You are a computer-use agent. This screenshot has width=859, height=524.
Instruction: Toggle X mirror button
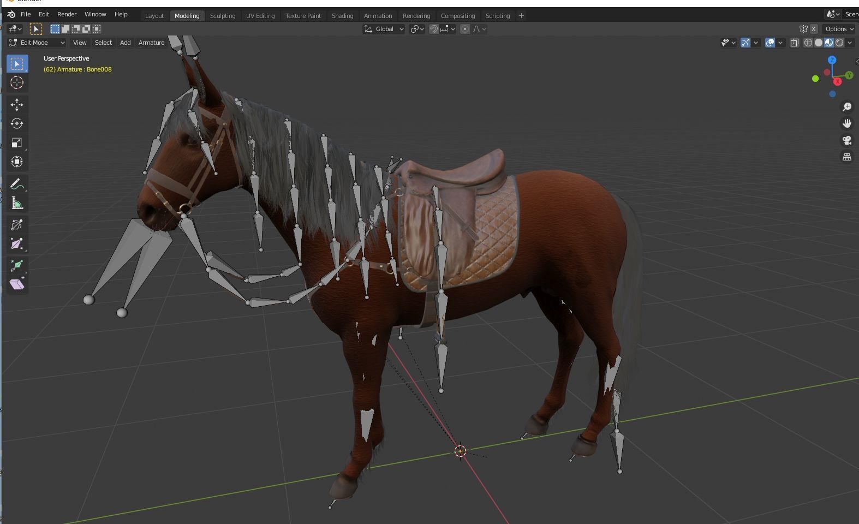(x=814, y=29)
